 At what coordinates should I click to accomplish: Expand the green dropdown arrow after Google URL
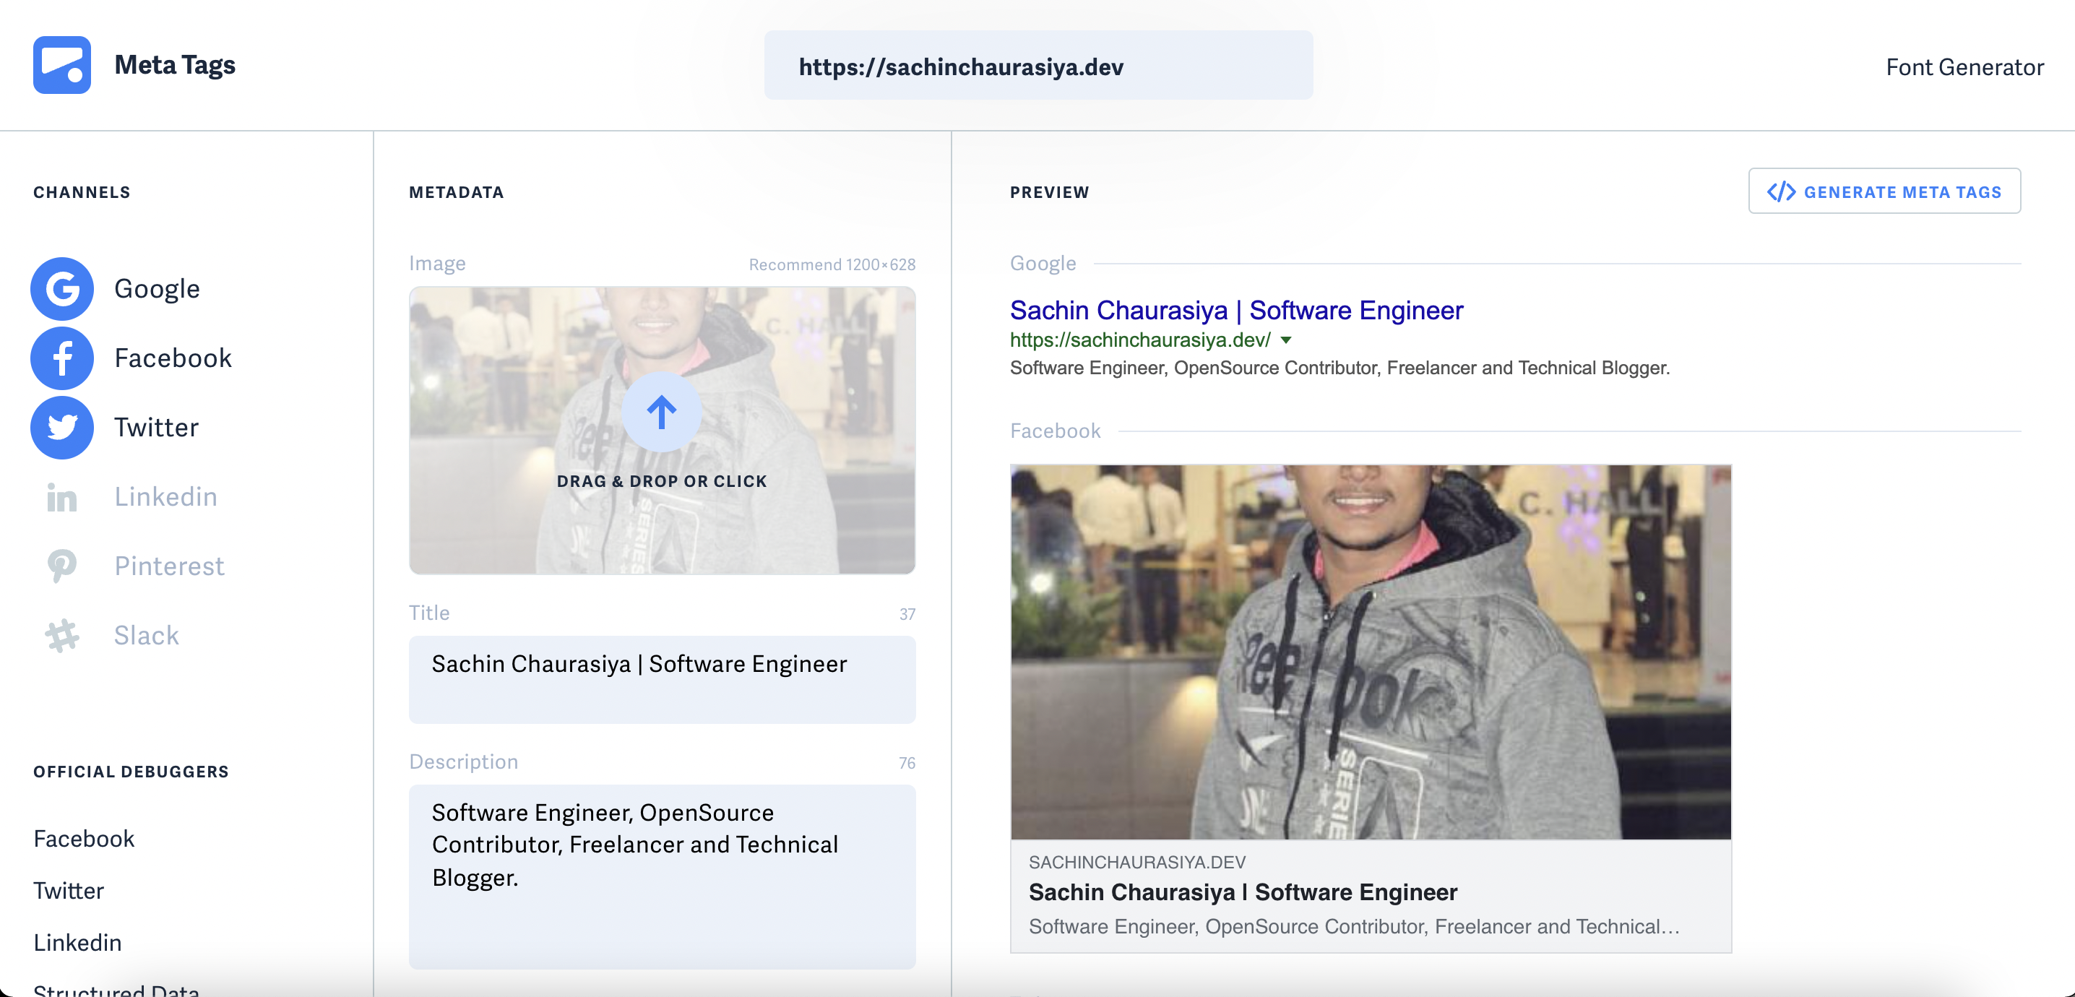(1287, 341)
